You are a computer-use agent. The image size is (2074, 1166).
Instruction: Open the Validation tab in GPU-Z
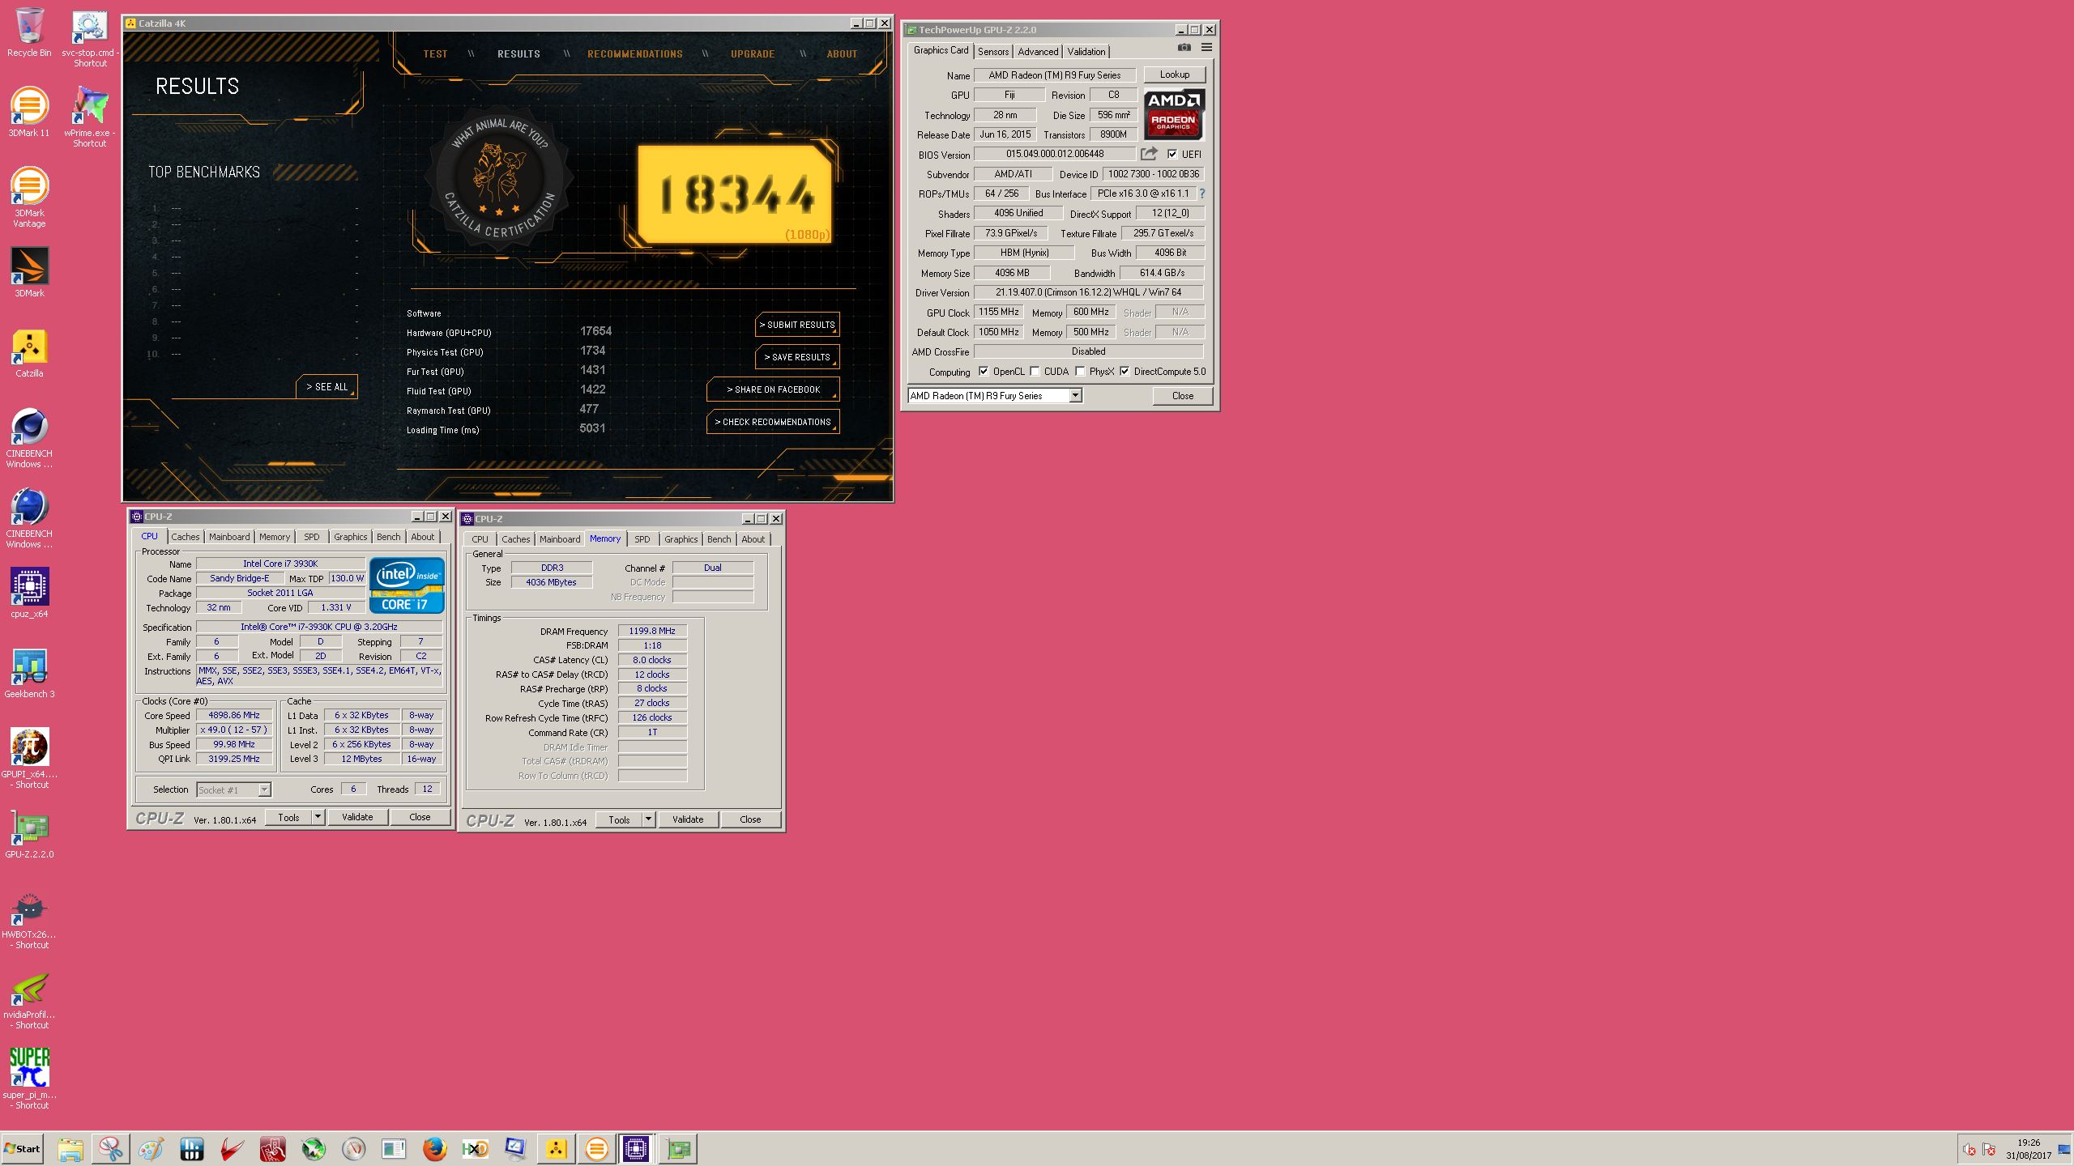tap(1086, 51)
